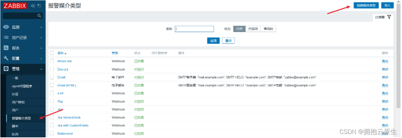Check the Mattermost row checkbox
The image size is (402, 138).
(x=51, y=133)
